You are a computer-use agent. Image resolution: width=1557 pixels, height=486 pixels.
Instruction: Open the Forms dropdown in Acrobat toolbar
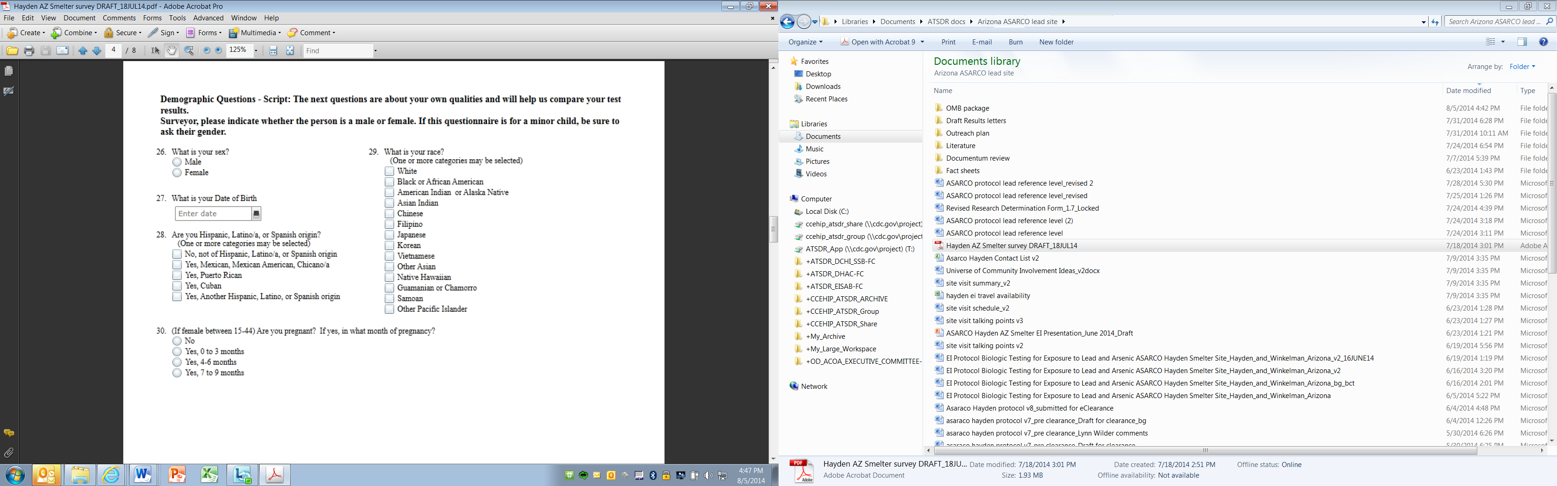(204, 32)
